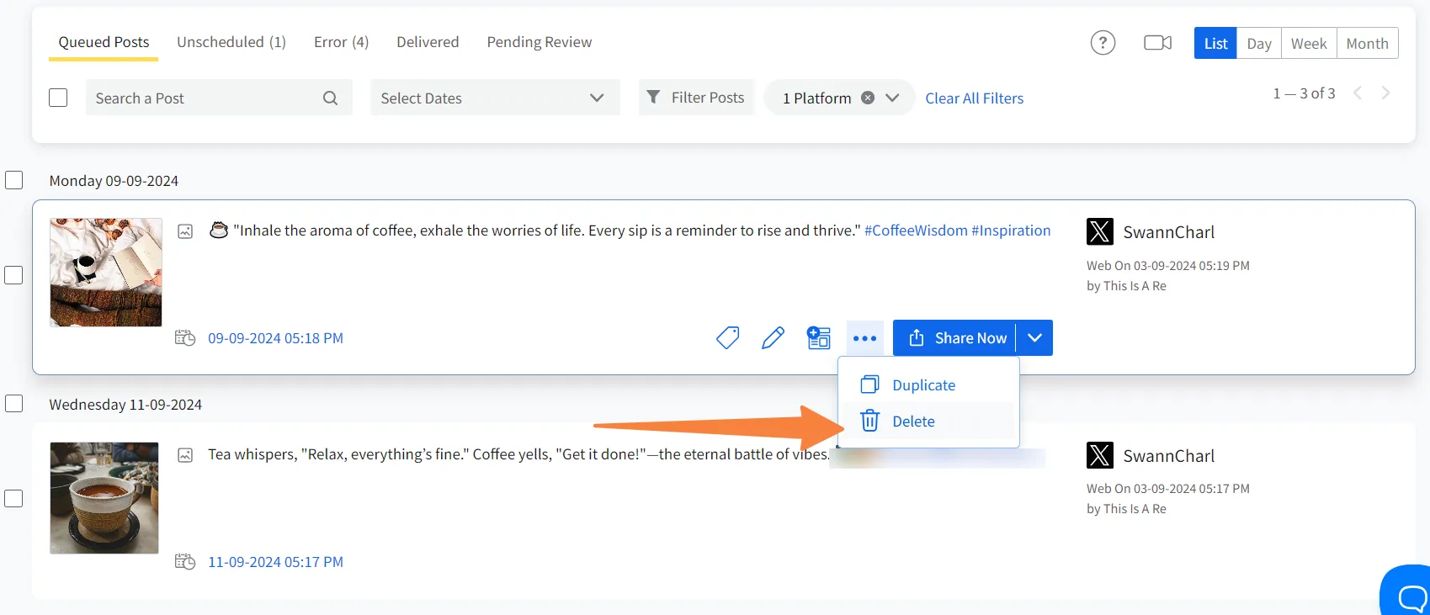1430x615 pixels.
Task: Open the Unscheduled (1) tab
Action: (231, 42)
